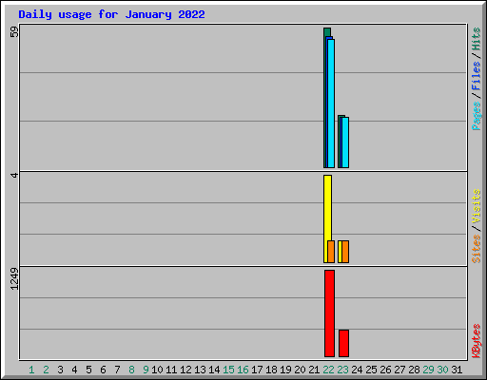Click day label 22 on the x-axis

328,370
